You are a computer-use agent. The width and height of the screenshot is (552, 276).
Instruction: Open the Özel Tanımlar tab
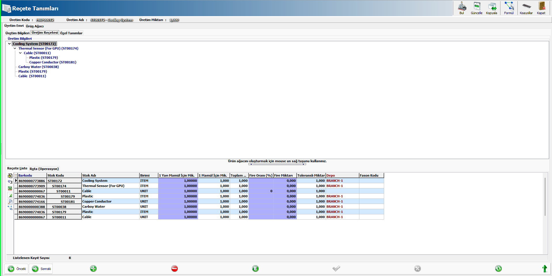(71, 33)
